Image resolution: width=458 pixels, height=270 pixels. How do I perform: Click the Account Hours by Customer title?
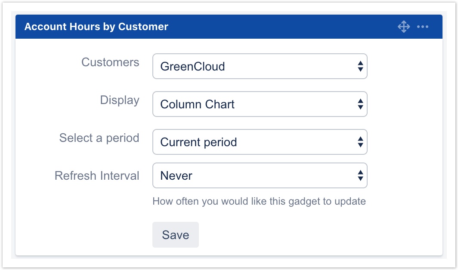click(96, 27)
